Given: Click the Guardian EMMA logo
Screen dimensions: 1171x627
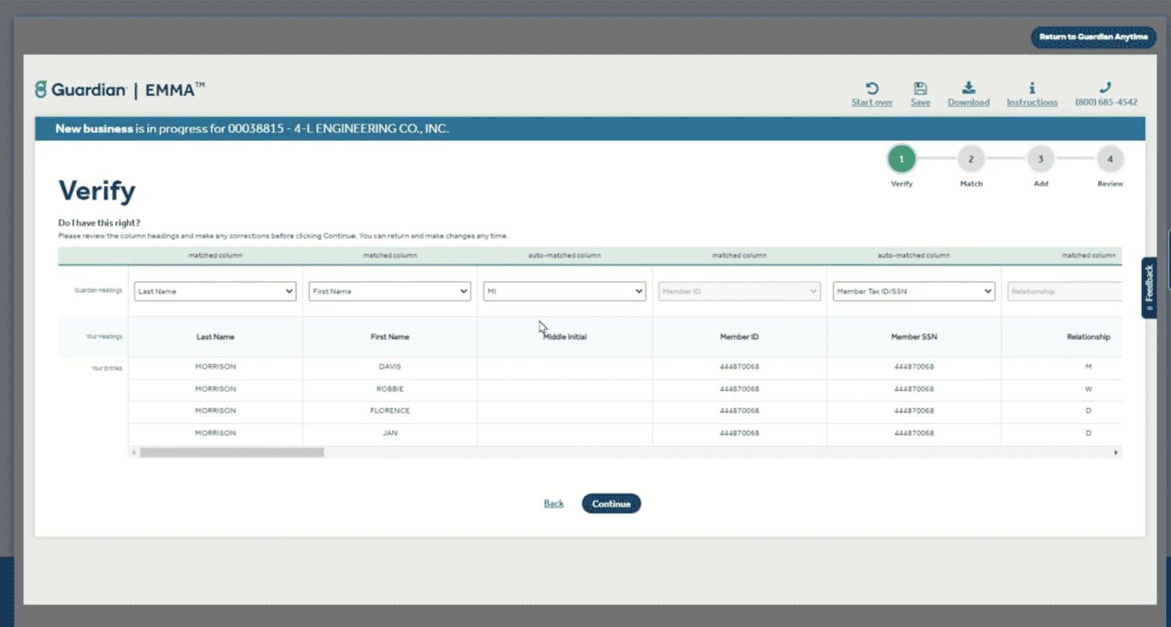Looking at the screenshot, I should pyautogui.click(x=119, y=89).
